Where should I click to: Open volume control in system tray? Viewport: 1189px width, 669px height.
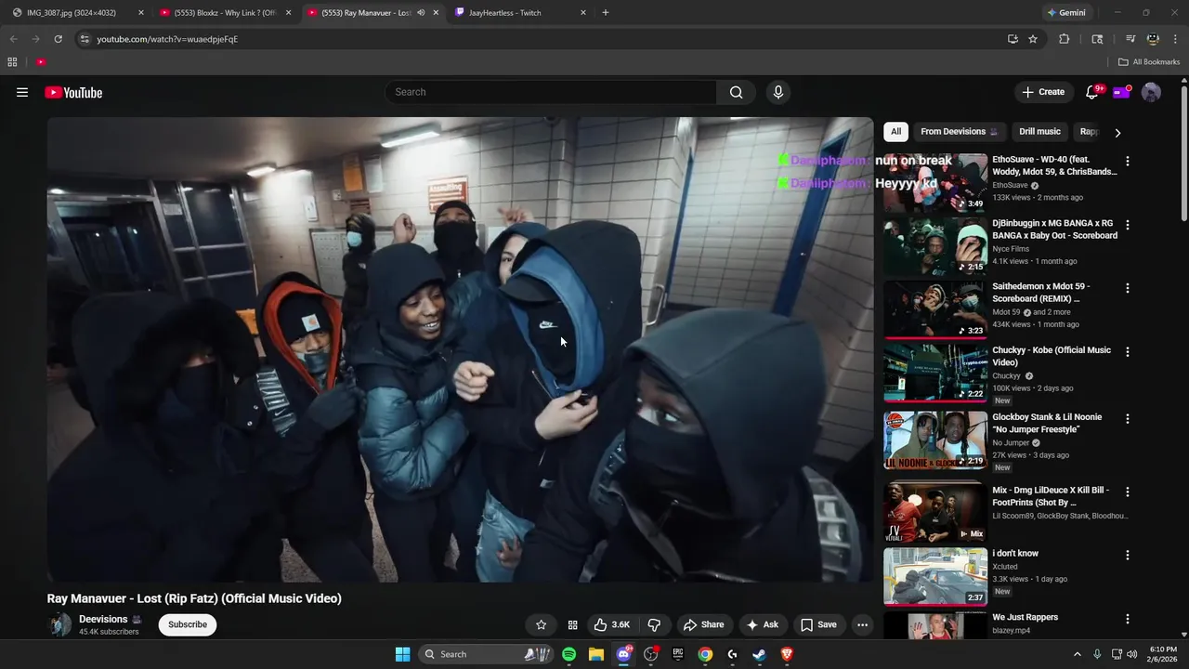click(1131, 654)
